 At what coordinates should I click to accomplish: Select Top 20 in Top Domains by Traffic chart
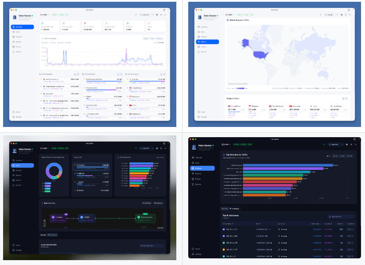[335, 156]
